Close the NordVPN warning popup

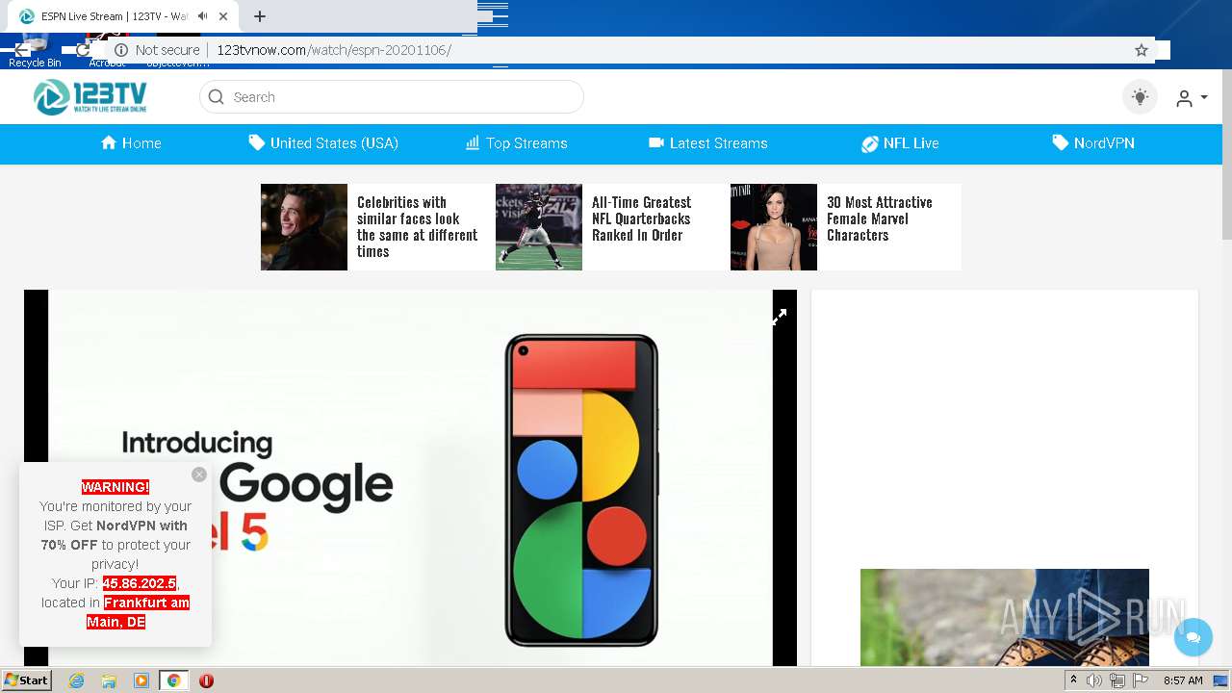click(199, 475)
